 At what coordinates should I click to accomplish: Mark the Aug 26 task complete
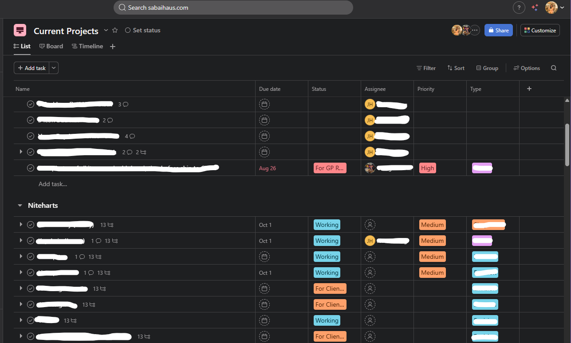[x=31, y=168]
